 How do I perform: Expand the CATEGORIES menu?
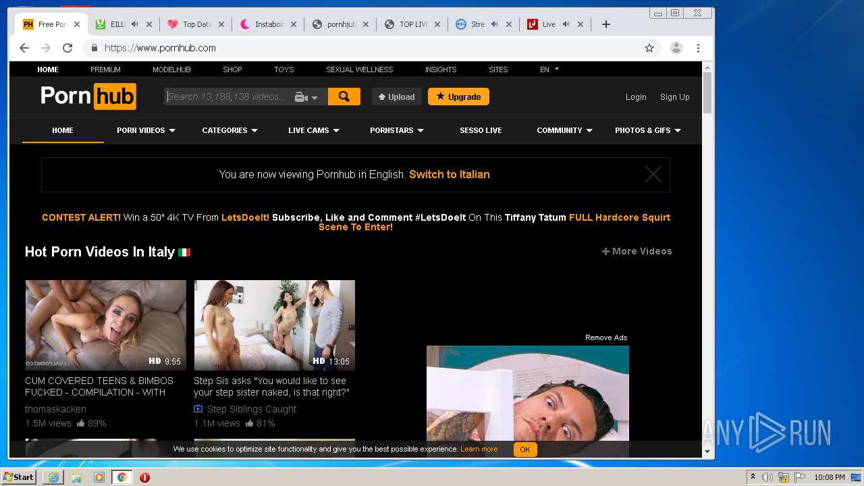tap(230, 130)
